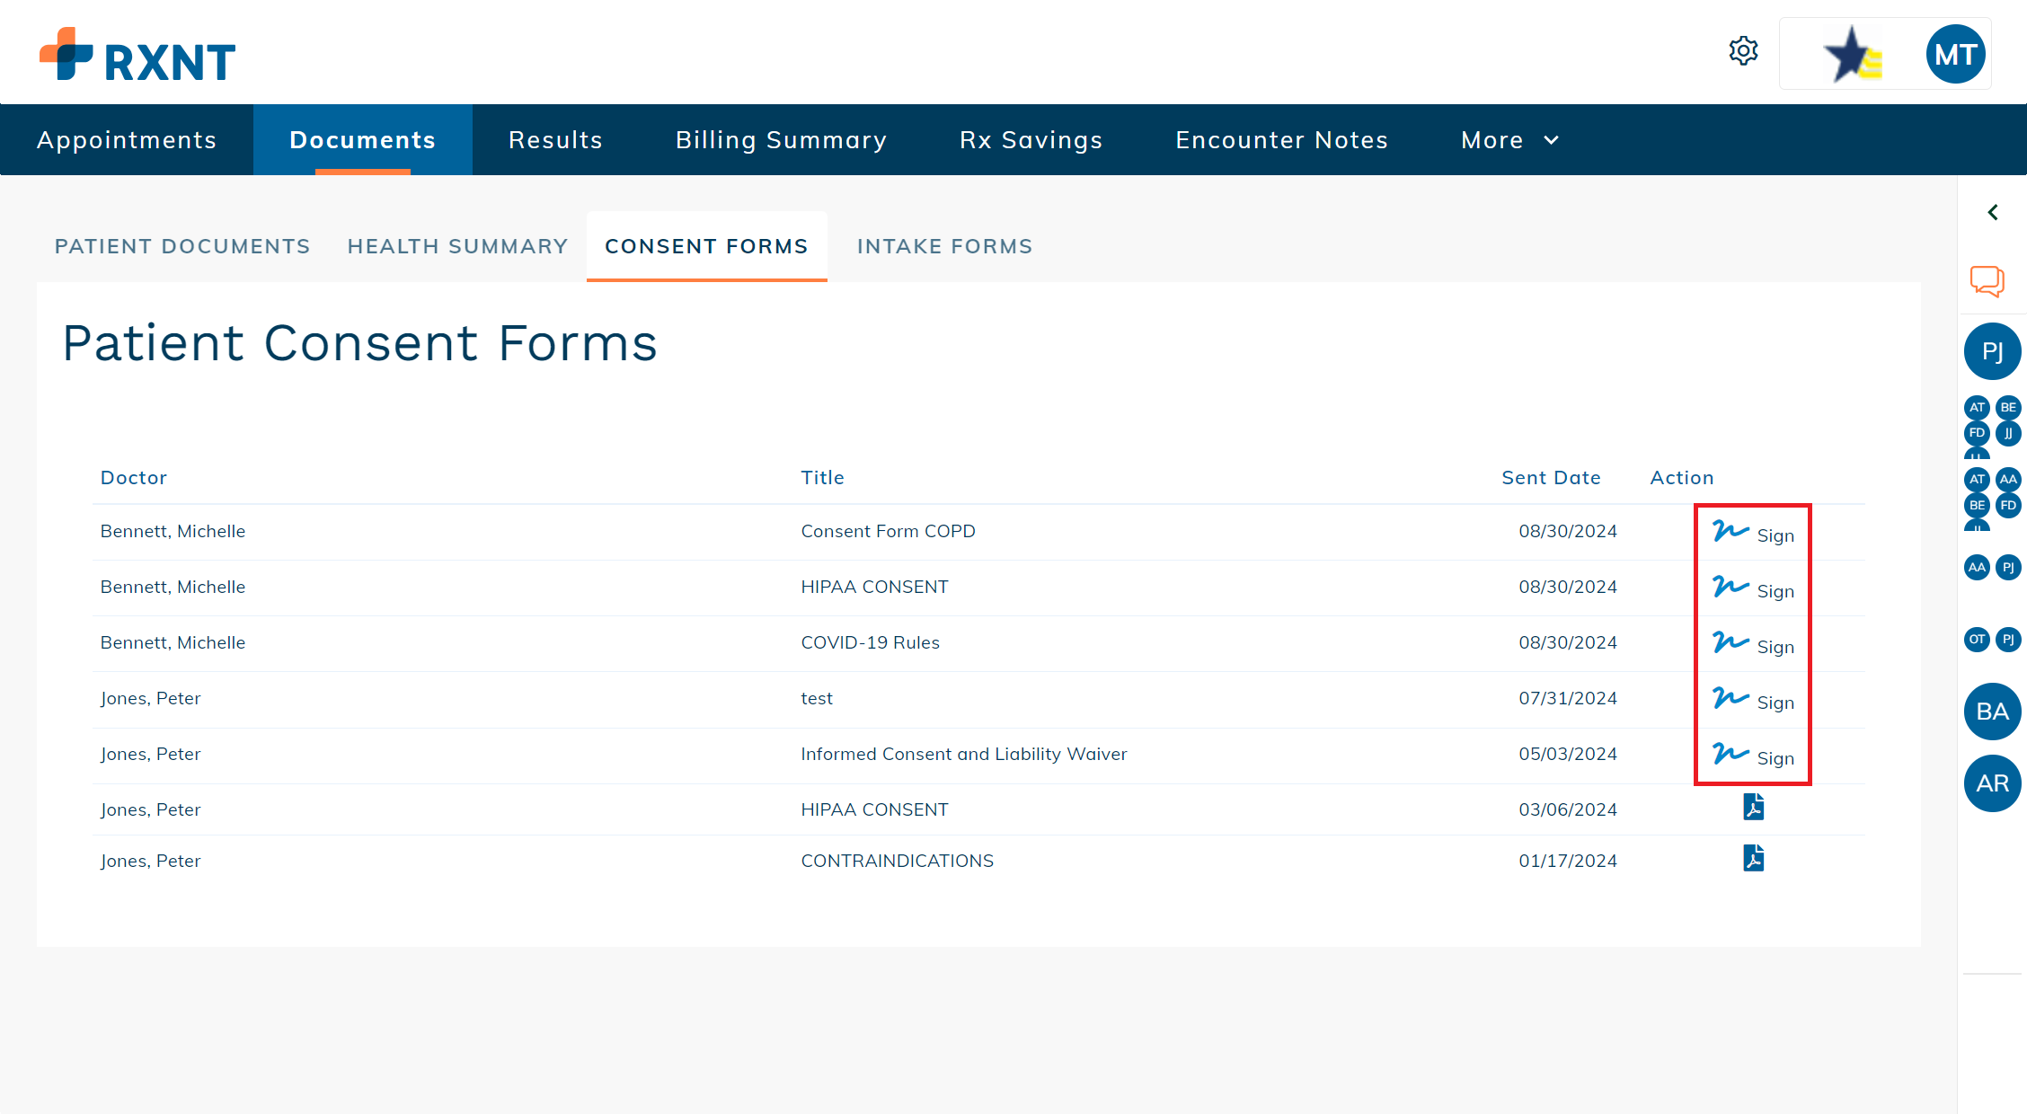2027x1114 pixels.
Task: Open the settings gear icon
Action: 1743,51
